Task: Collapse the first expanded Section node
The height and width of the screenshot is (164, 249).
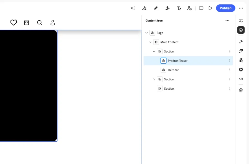Action: pos(154,51)
